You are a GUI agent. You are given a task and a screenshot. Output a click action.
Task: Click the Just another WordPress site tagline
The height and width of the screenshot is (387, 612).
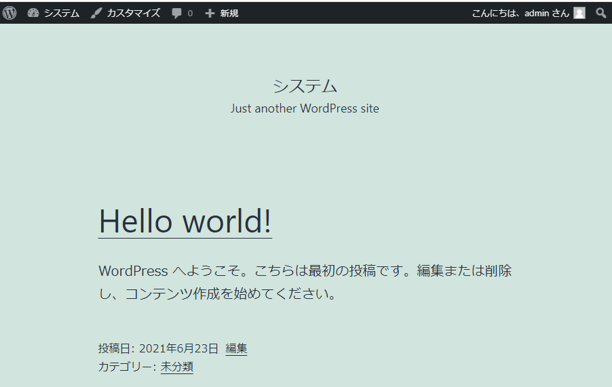click(x=305, y=108)
